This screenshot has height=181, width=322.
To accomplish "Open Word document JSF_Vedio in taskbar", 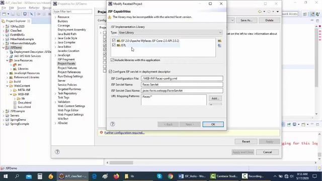I will [192, 176].
